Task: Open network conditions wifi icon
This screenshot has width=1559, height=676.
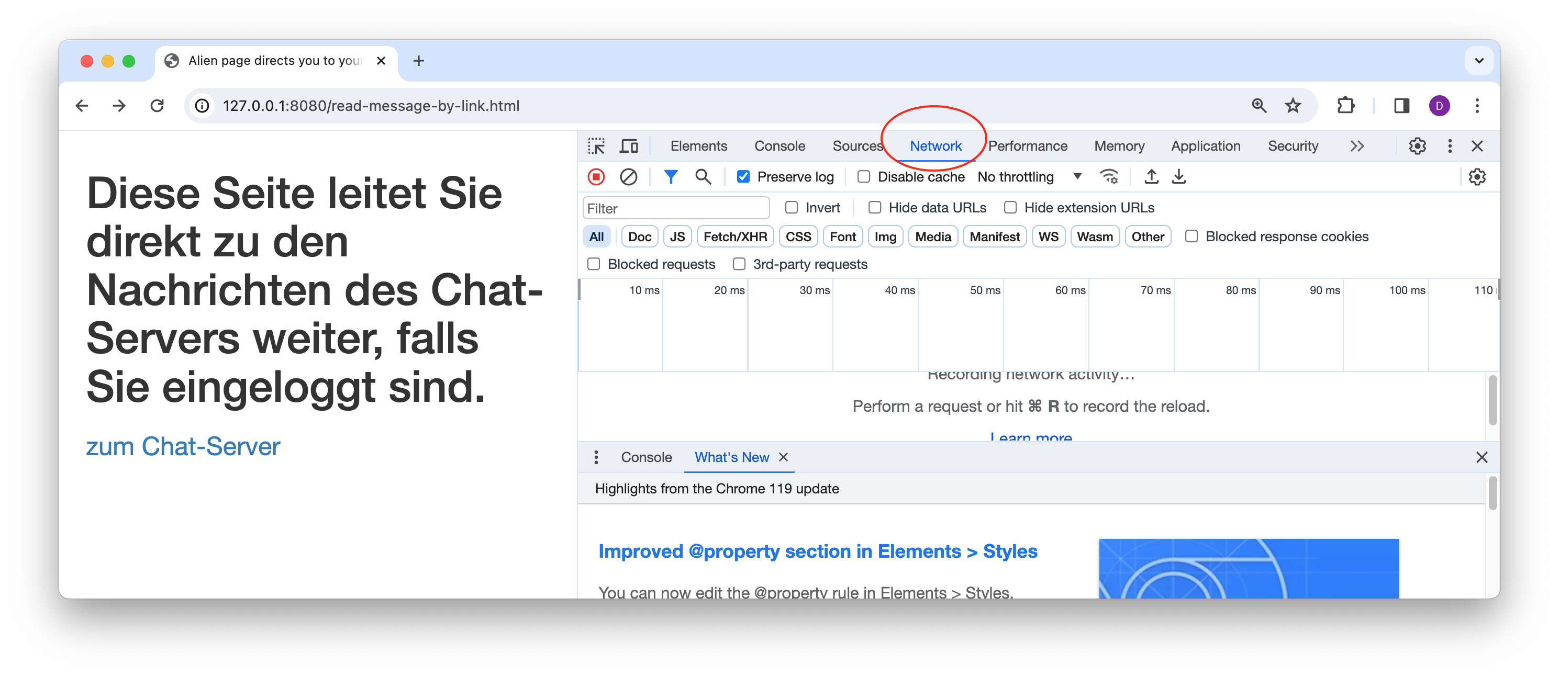Action: point(1109,177)
